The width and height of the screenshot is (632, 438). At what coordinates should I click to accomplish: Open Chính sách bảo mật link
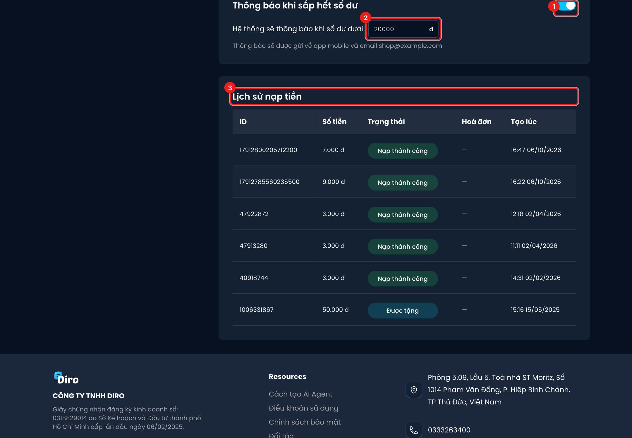point(305,422)
